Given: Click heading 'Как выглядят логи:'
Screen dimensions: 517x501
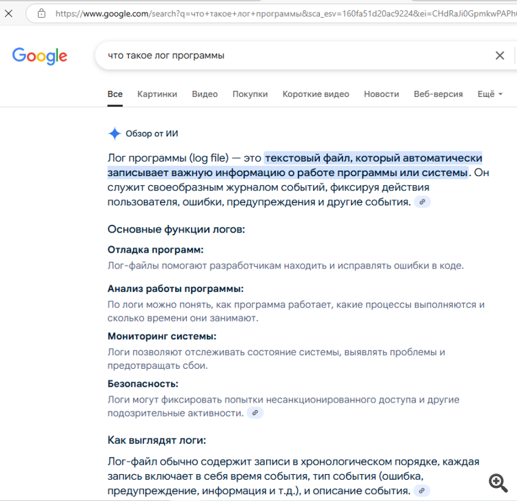Looking at the screenshot, I should (x=156, y=440).
